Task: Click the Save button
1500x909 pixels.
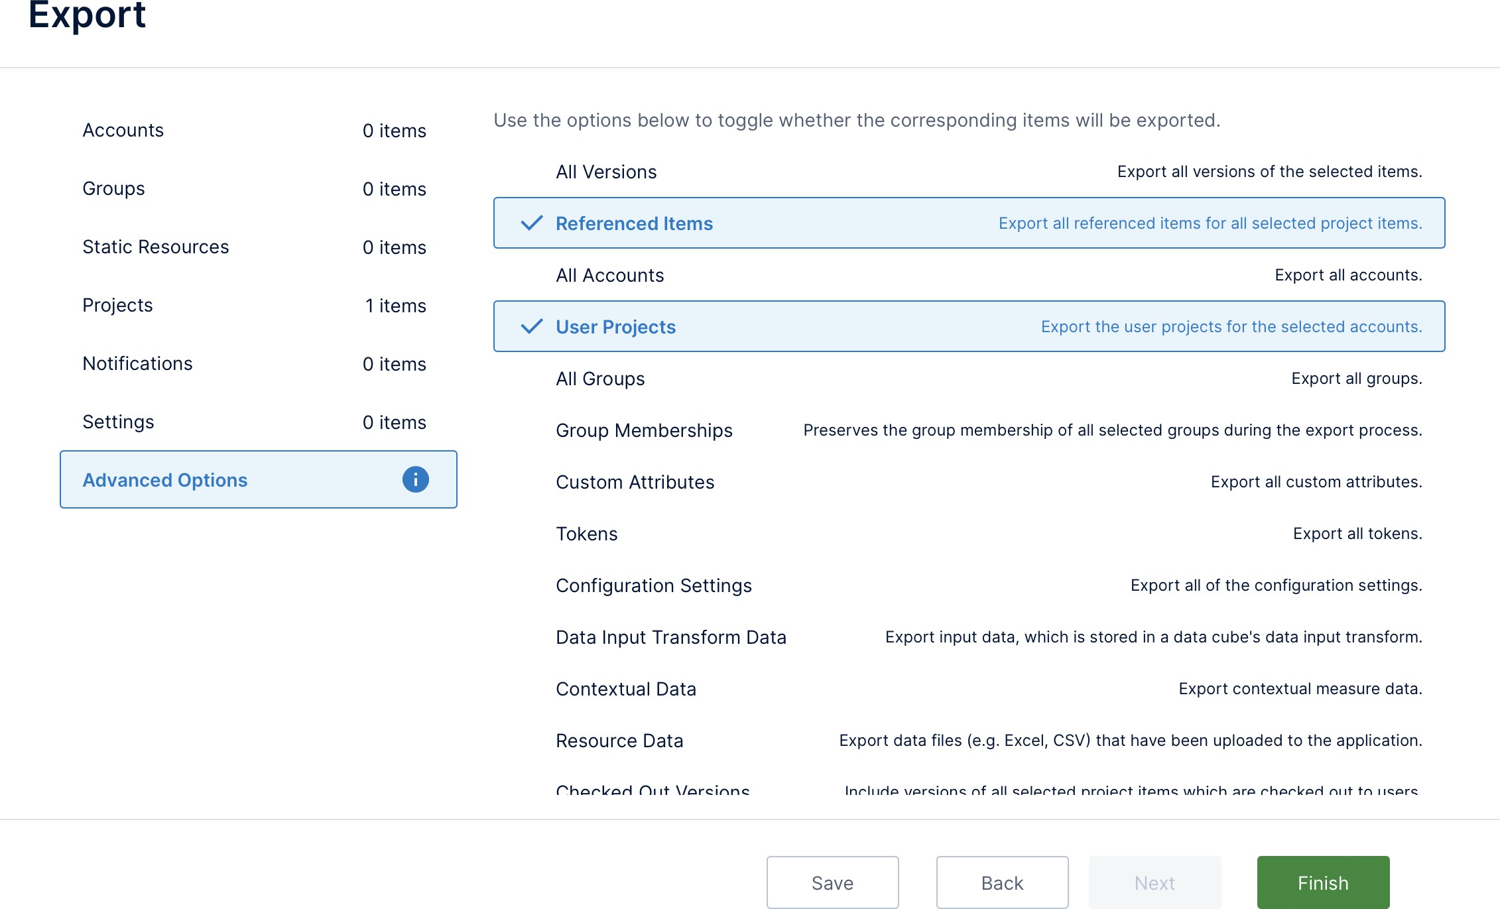Action: [x=832, y=882]
